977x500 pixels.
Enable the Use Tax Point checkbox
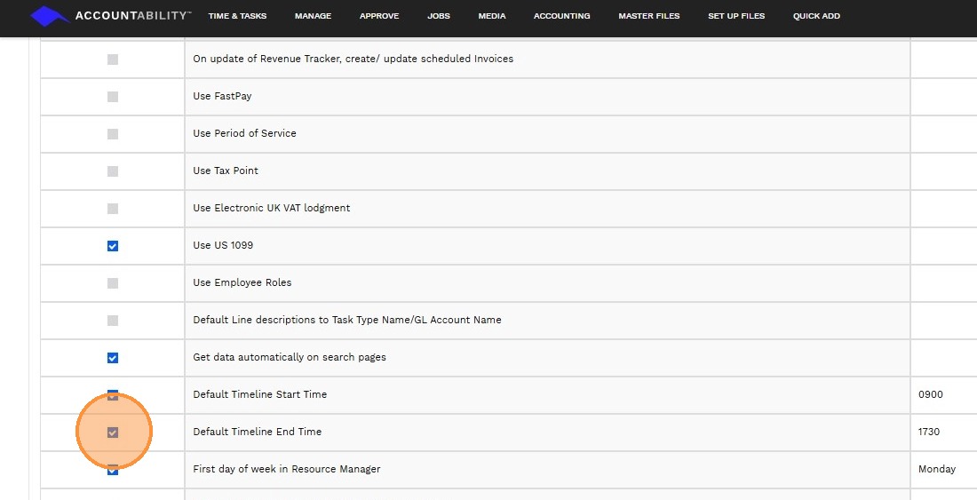[x=113, y=171]
